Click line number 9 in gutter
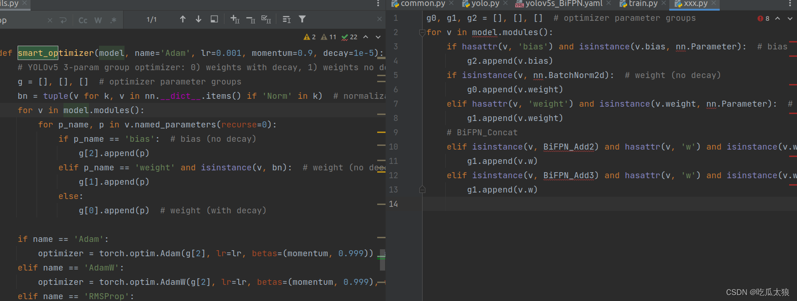The image size is (797, 301). click(x=396, y=132)
